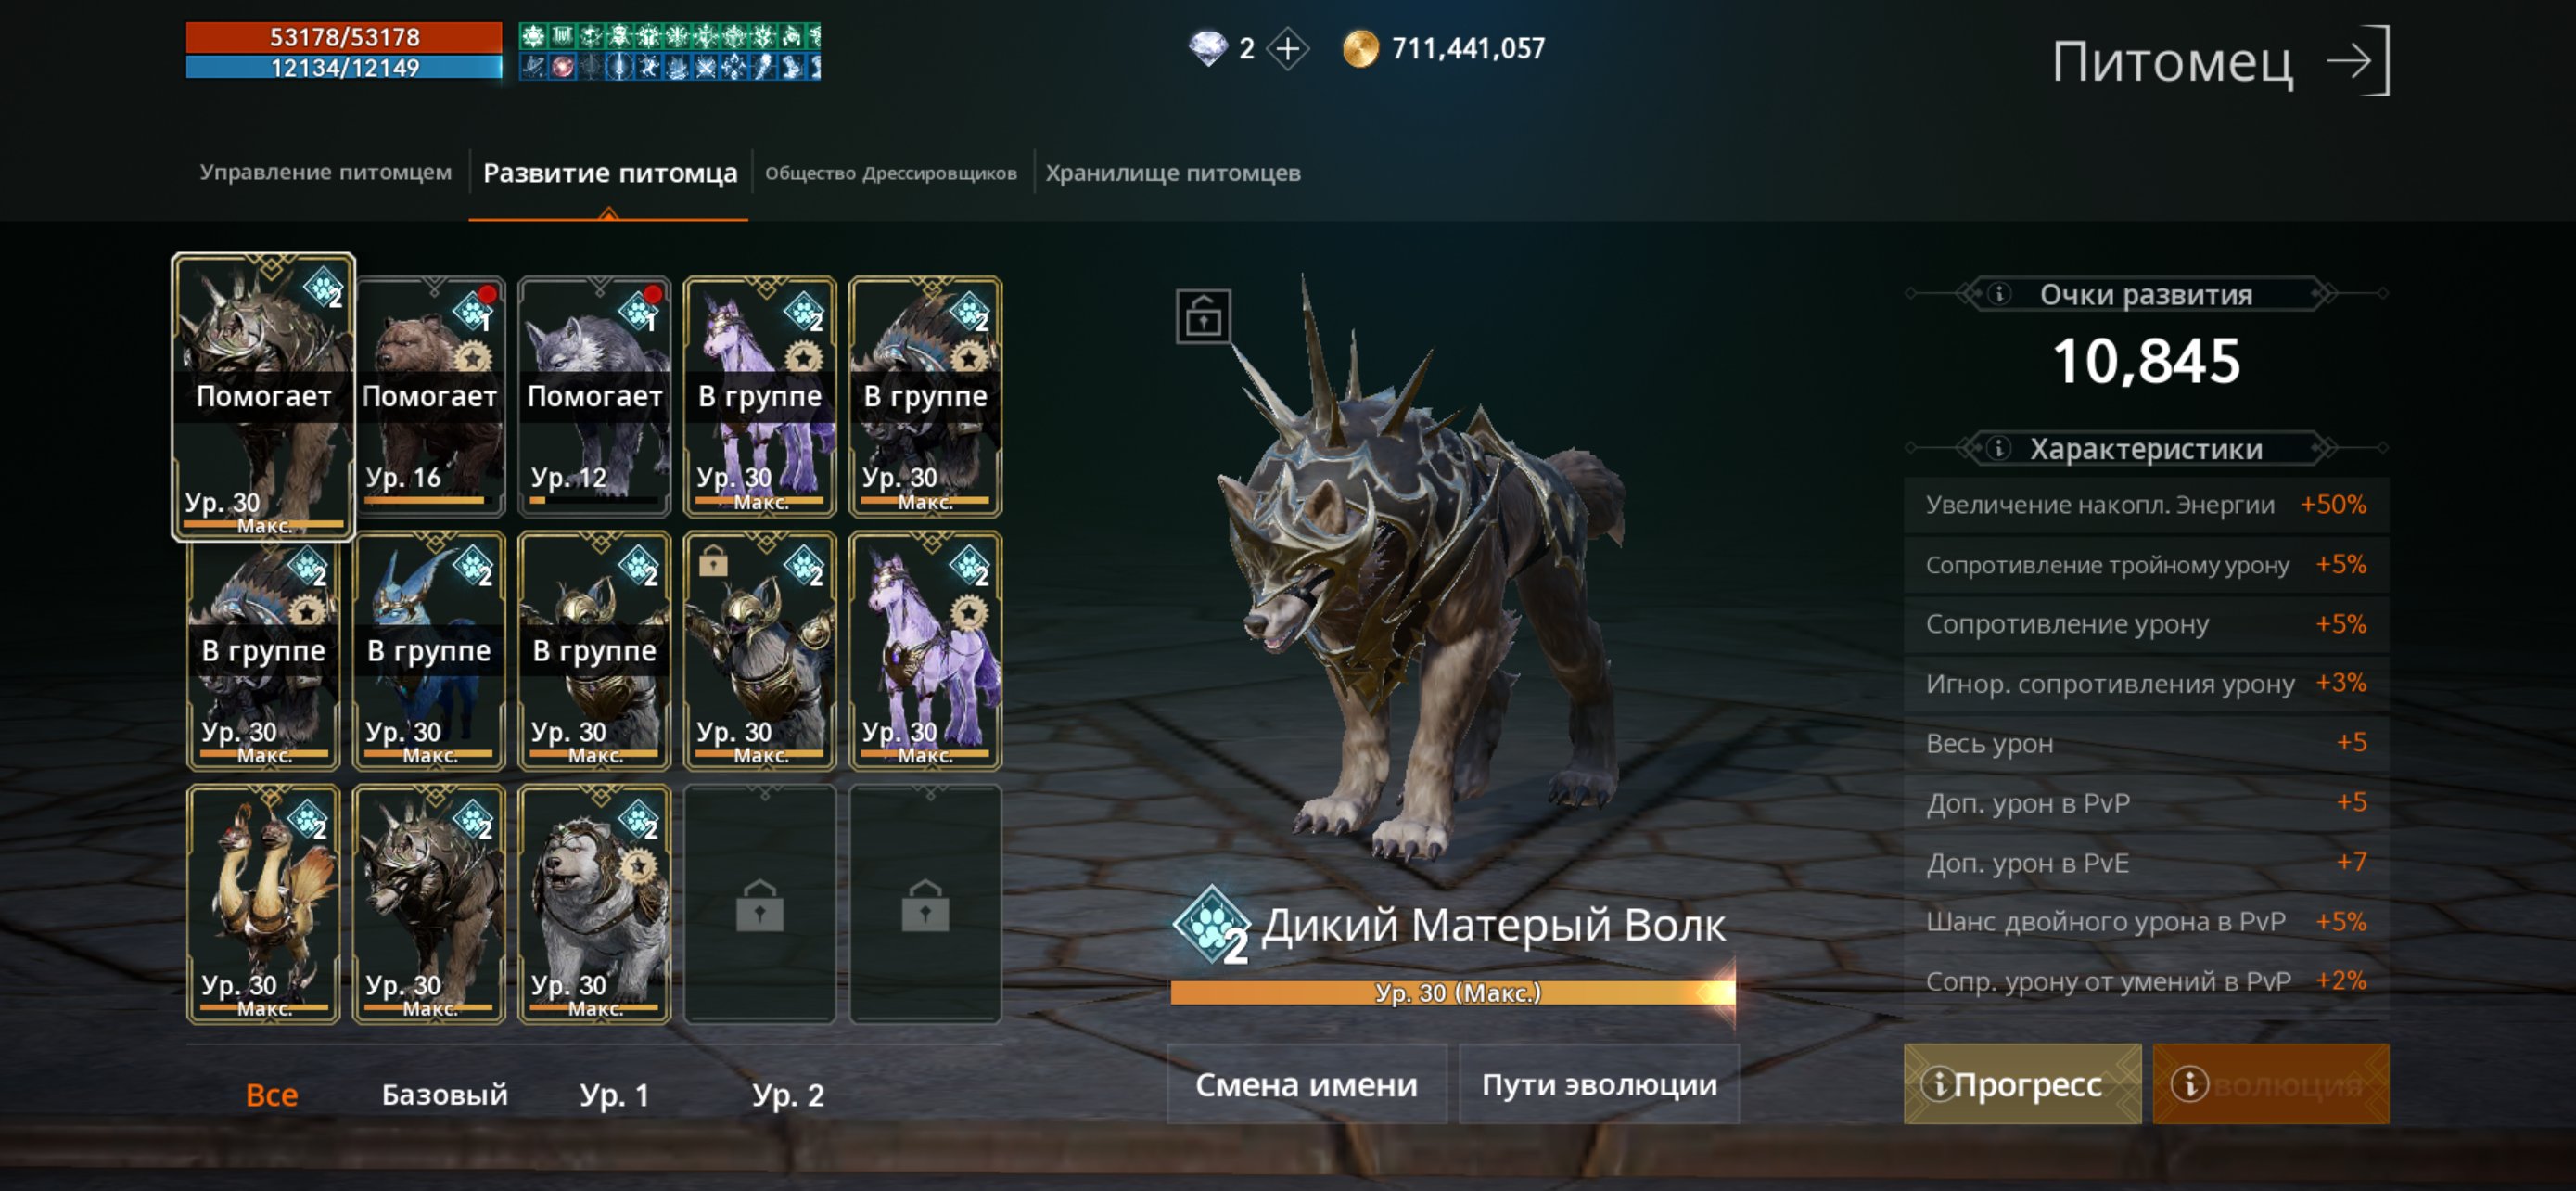Toggle the lock icon beside wolf model
The height and width of the screenshot is (1191, 2576).
pyautogui.click(x=1203, y=316)
